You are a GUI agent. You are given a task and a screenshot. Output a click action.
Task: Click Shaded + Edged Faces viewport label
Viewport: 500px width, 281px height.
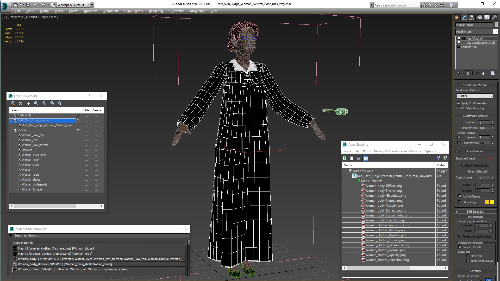point(42,17)
